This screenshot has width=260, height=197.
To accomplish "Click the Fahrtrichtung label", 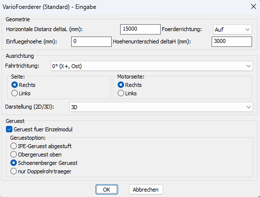I will (22, 66).
